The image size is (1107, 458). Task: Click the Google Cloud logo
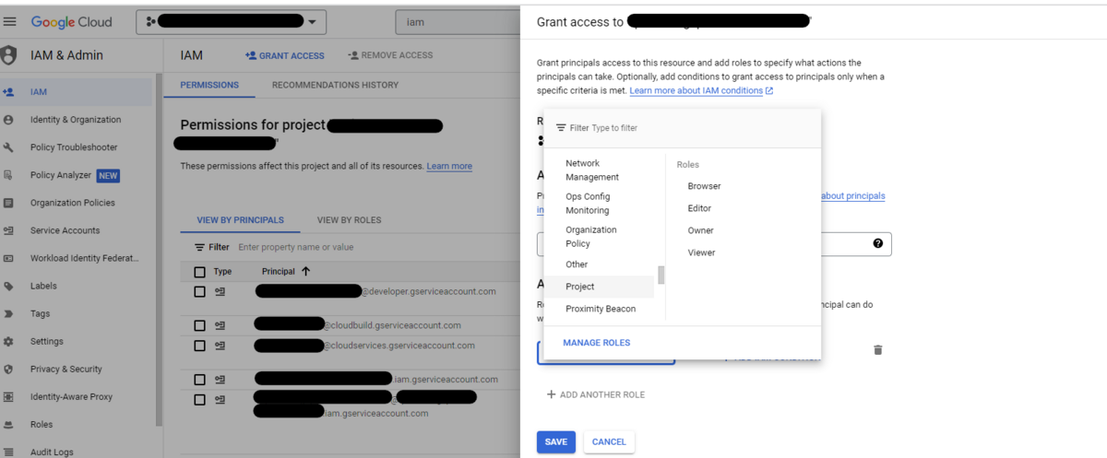[71, 21]
